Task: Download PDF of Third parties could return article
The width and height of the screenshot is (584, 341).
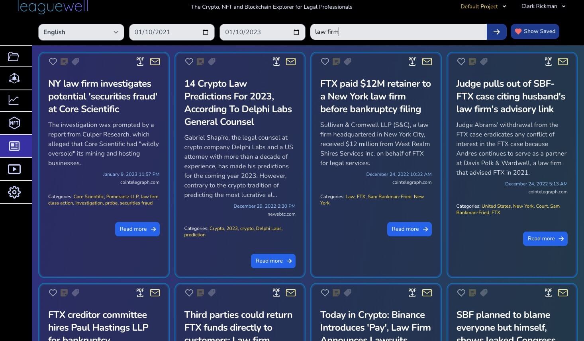Action: (x=276, y=292)
